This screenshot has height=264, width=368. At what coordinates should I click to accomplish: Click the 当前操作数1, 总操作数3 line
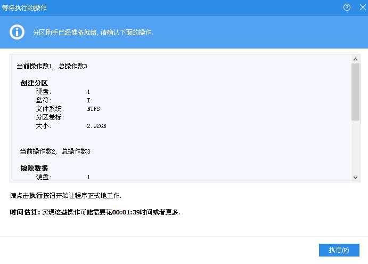click(52, 66)
